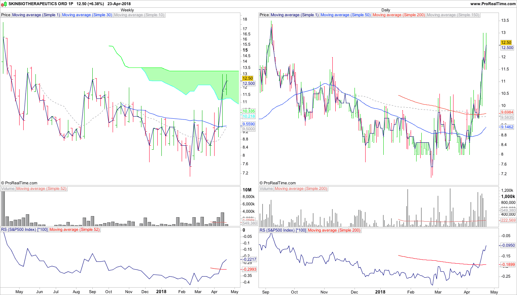The height and width of the screenshot is (295, 517).
Task: Click the red -0.1899 RS average tag
Action: pyautogui.click(x=508, y=264)
